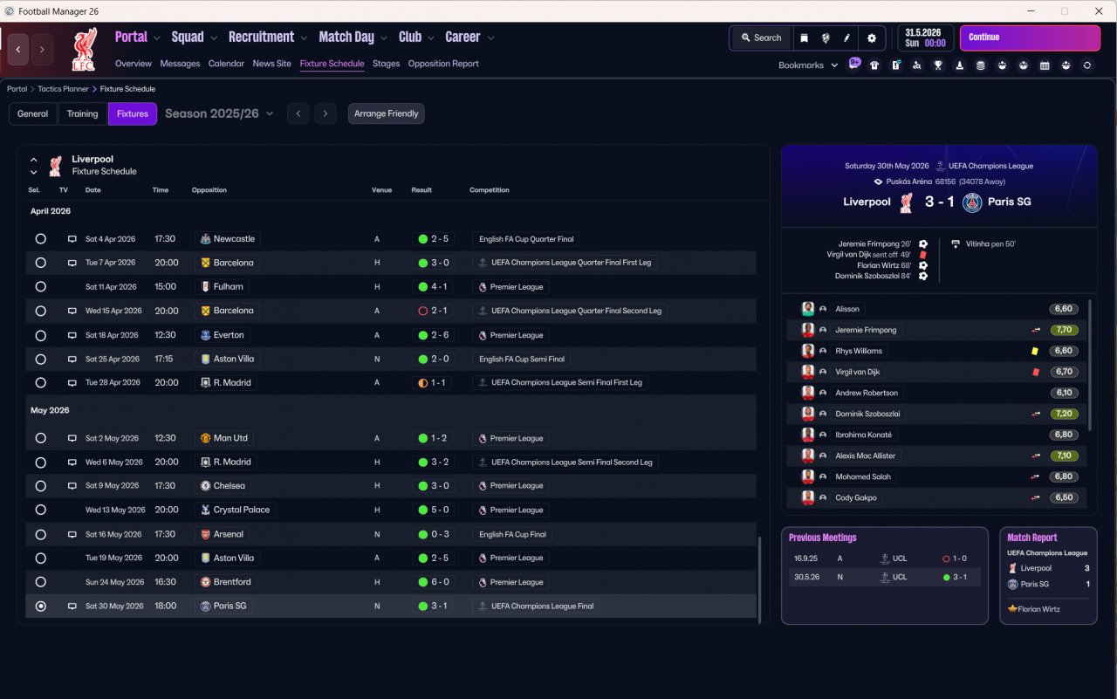Click the scouting magnifier person icon in bookmarks bar
The width and height of the screenshot is (1117, 699).
pyautogui.click(x=917, y=65)
